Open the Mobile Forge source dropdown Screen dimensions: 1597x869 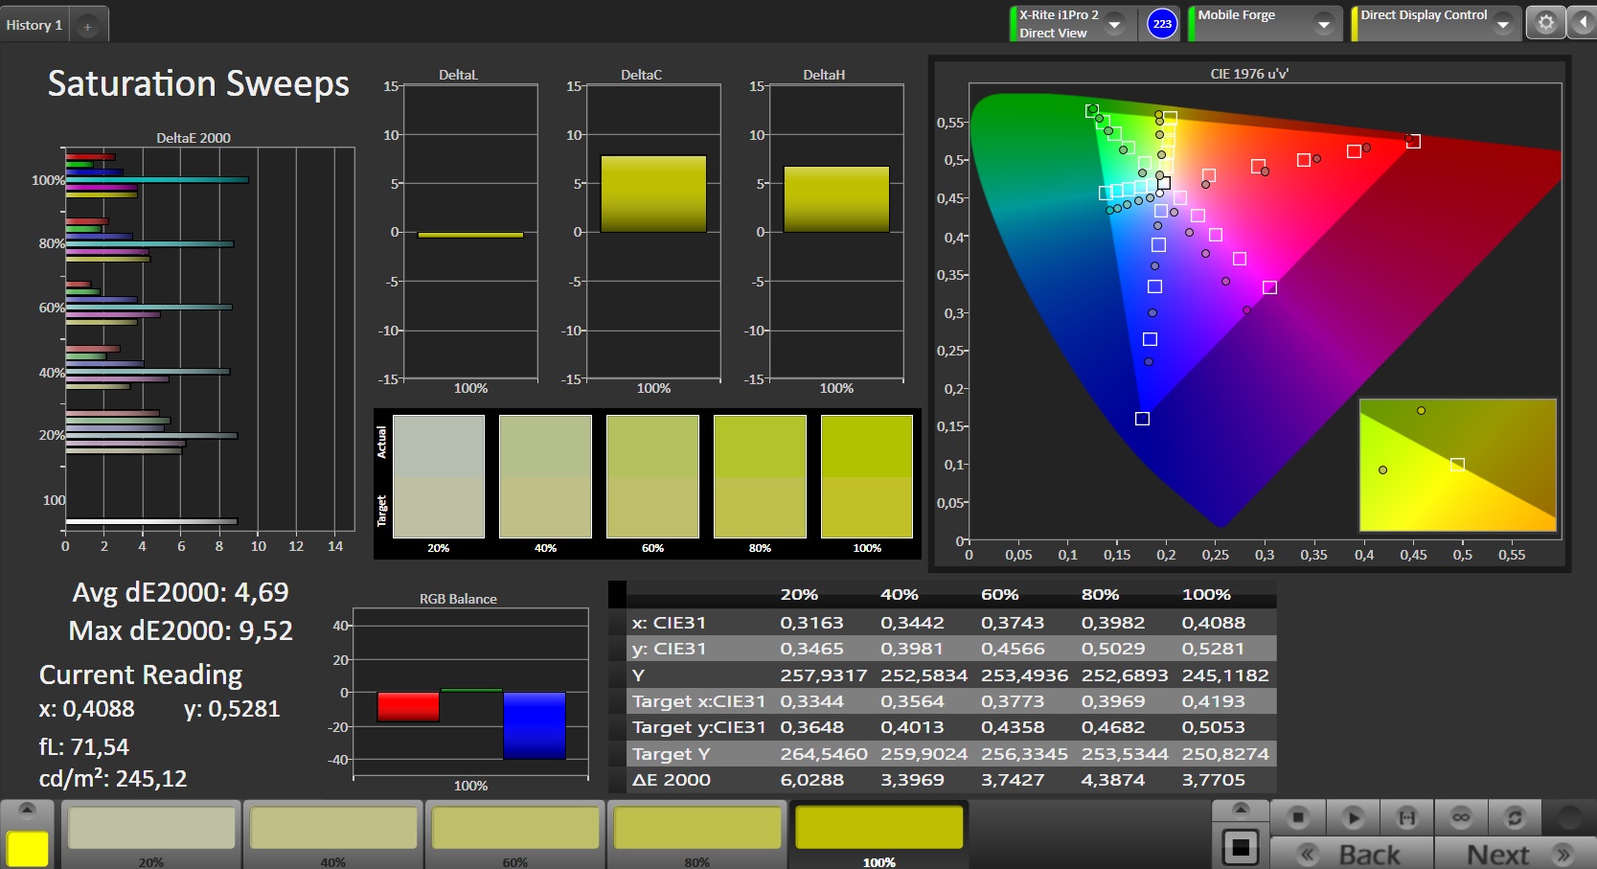click(x=1324, y=24)
